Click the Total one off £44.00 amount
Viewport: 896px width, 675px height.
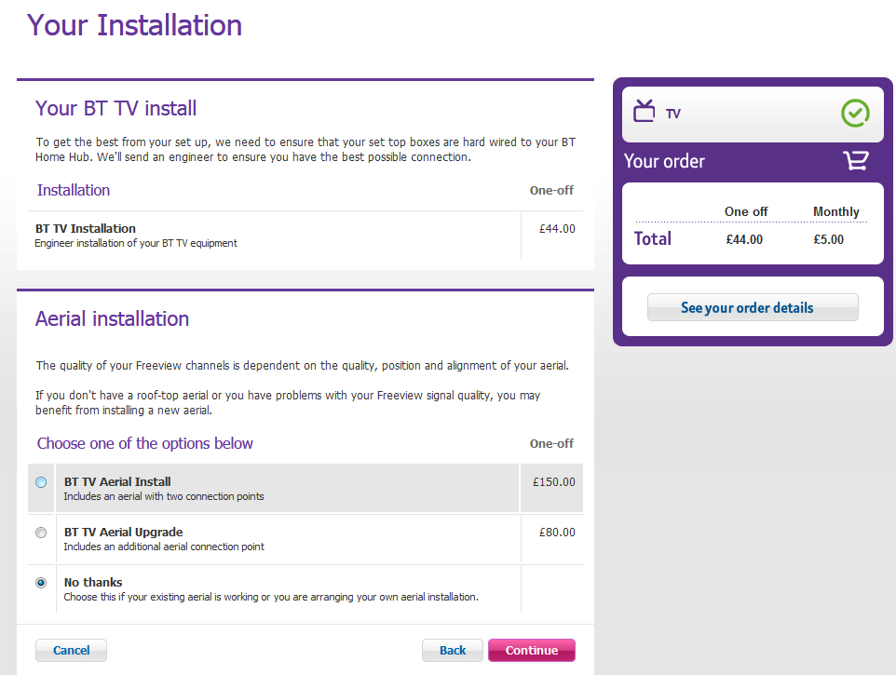pyautogui.click(x=744, y=239)
